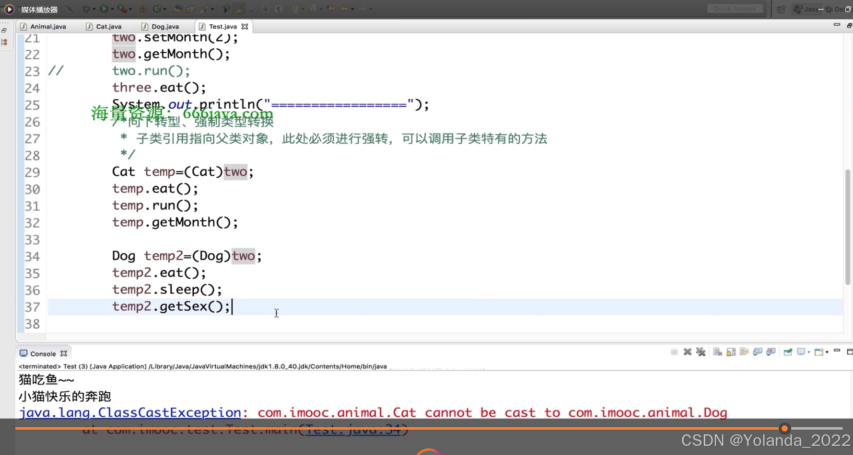Click the New Java Package icon

[143, 9]
